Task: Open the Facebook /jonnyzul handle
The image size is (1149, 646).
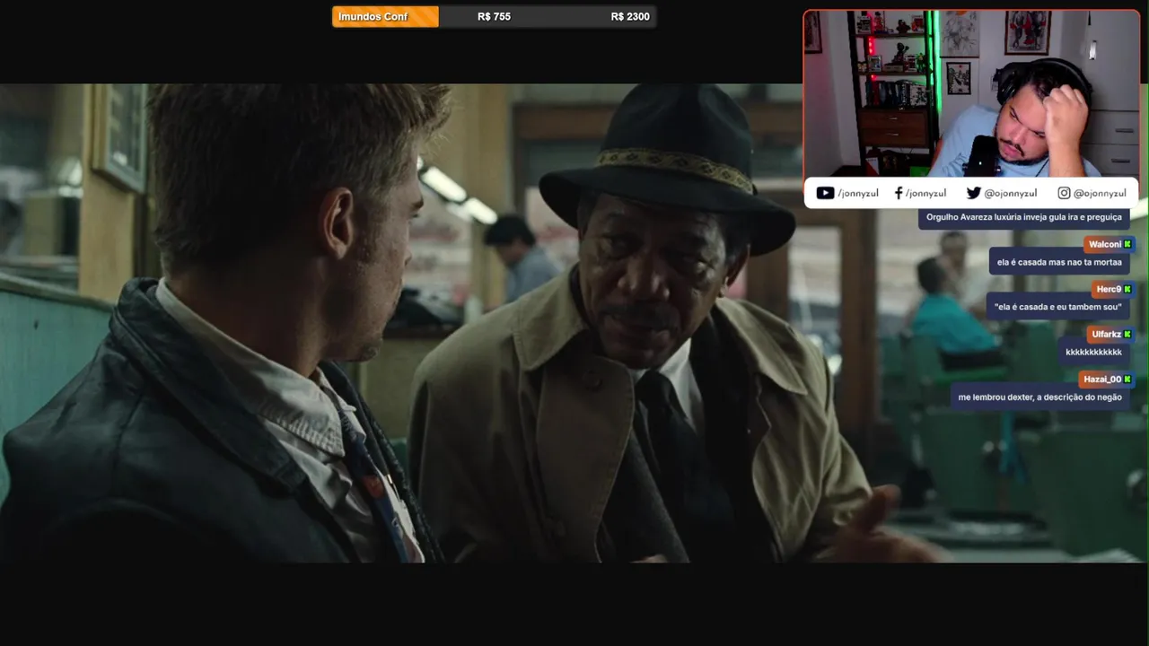Action: (x=925, y=193)
